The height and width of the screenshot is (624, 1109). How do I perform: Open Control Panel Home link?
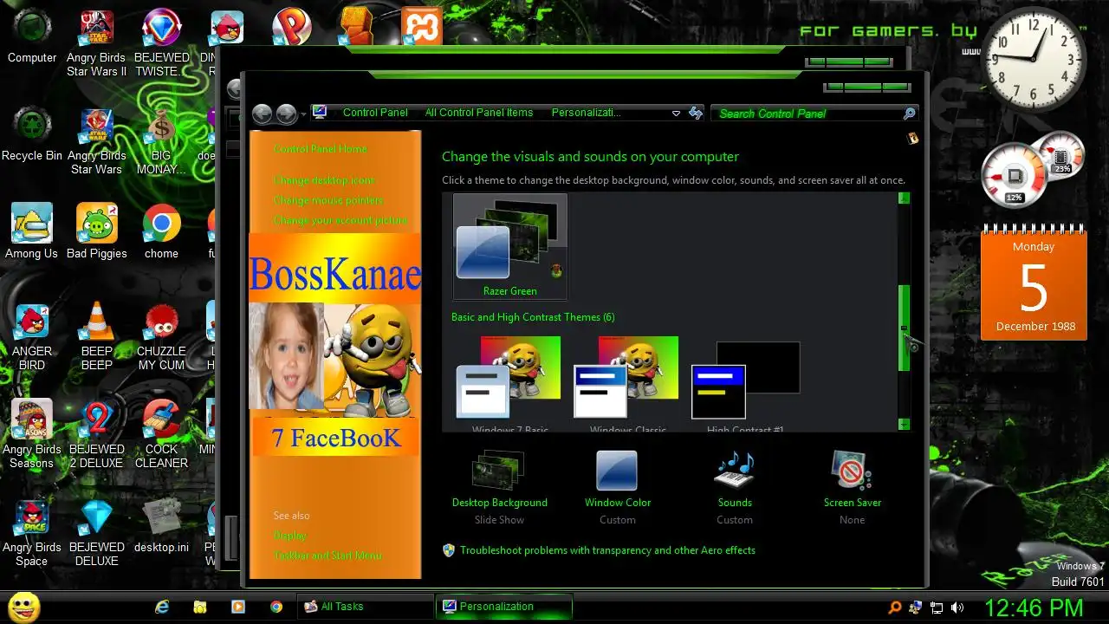321,149
